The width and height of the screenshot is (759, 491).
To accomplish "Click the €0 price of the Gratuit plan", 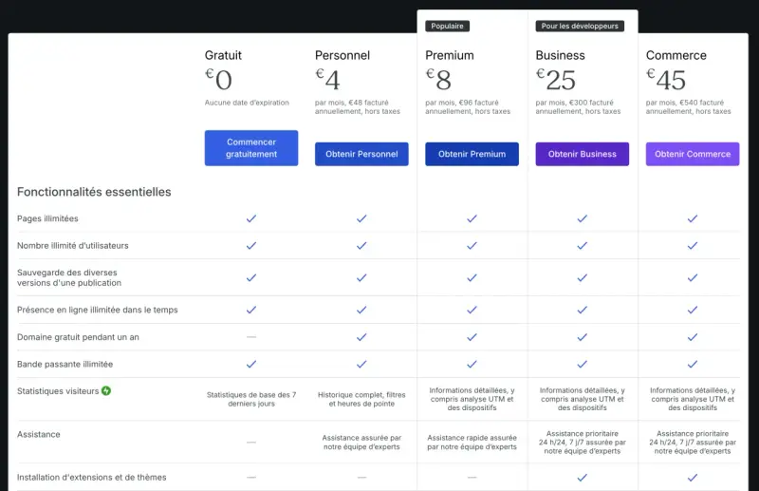I will [x=218, y=80].
